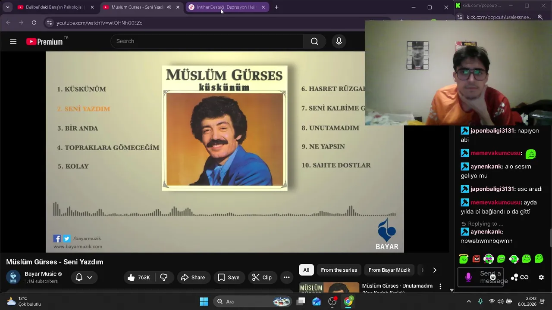The height and width of the screenshot is (310, 552).
Task: Open Unutamadım video thumbnail
Action: 329,288
